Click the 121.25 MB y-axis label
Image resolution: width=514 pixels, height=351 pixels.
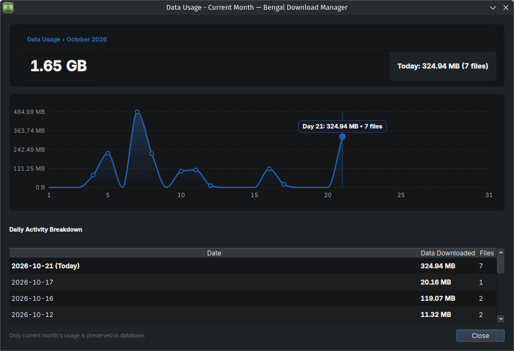click(x=29, y=168)
